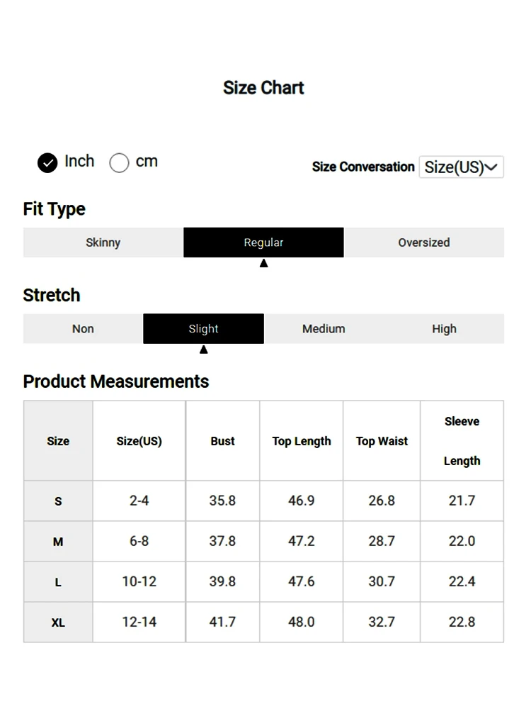Click the triangle marker under Slight
531x709 pixels.
pyautogui.click(x=203, y=350)
